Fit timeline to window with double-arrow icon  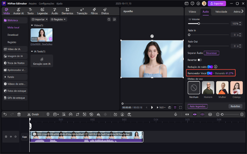click(x=210, y=114)
